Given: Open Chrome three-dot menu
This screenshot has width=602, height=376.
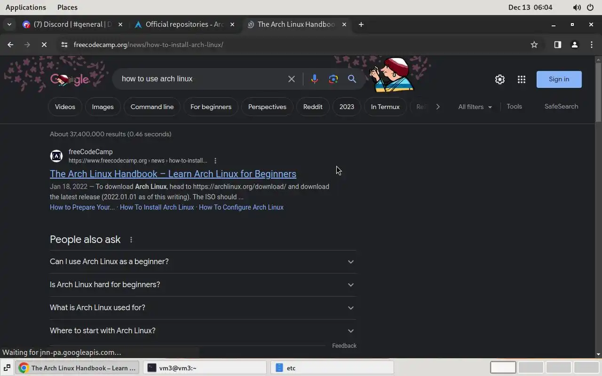Looking at the screenshot, I should coord(591,45).
